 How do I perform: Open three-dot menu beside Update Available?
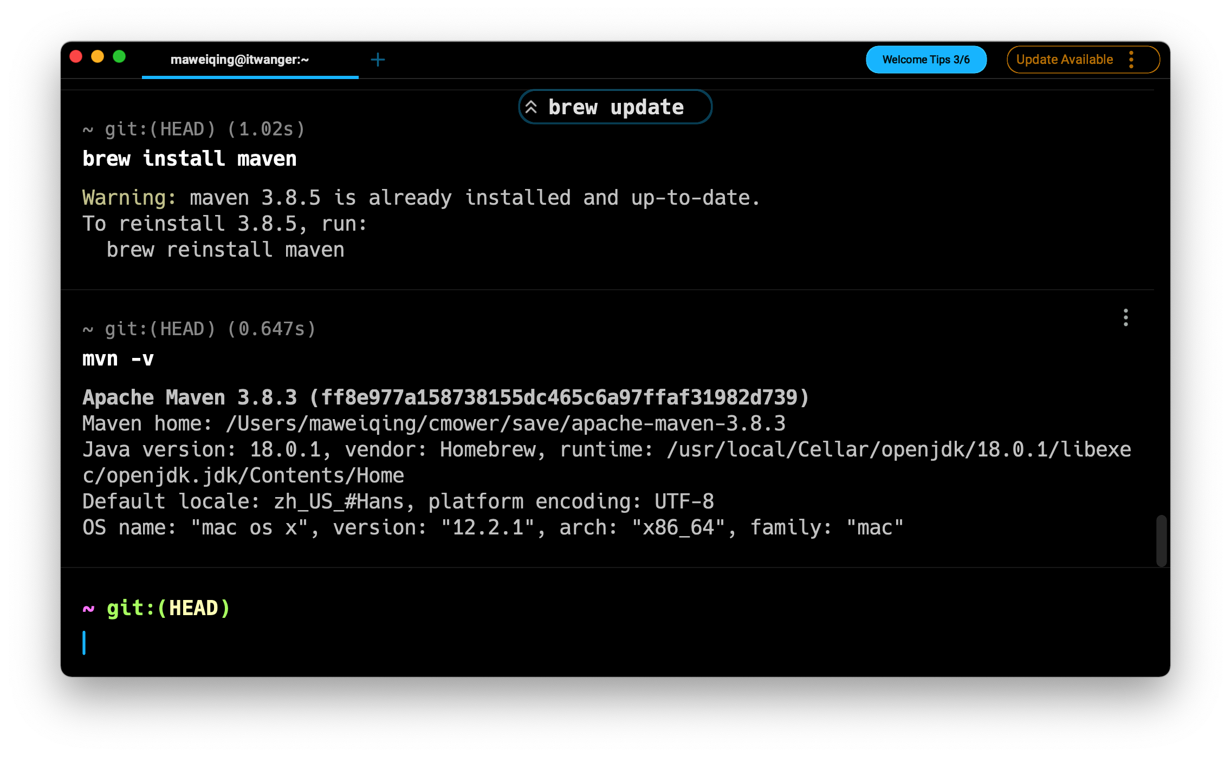1131,60
